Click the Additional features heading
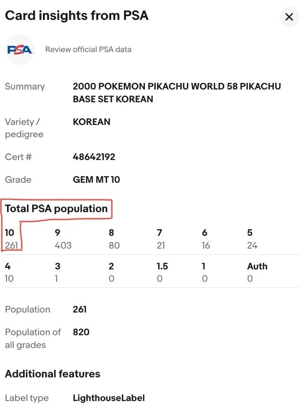The height and width of the screenshot is (411, 304). pos(52,374)
